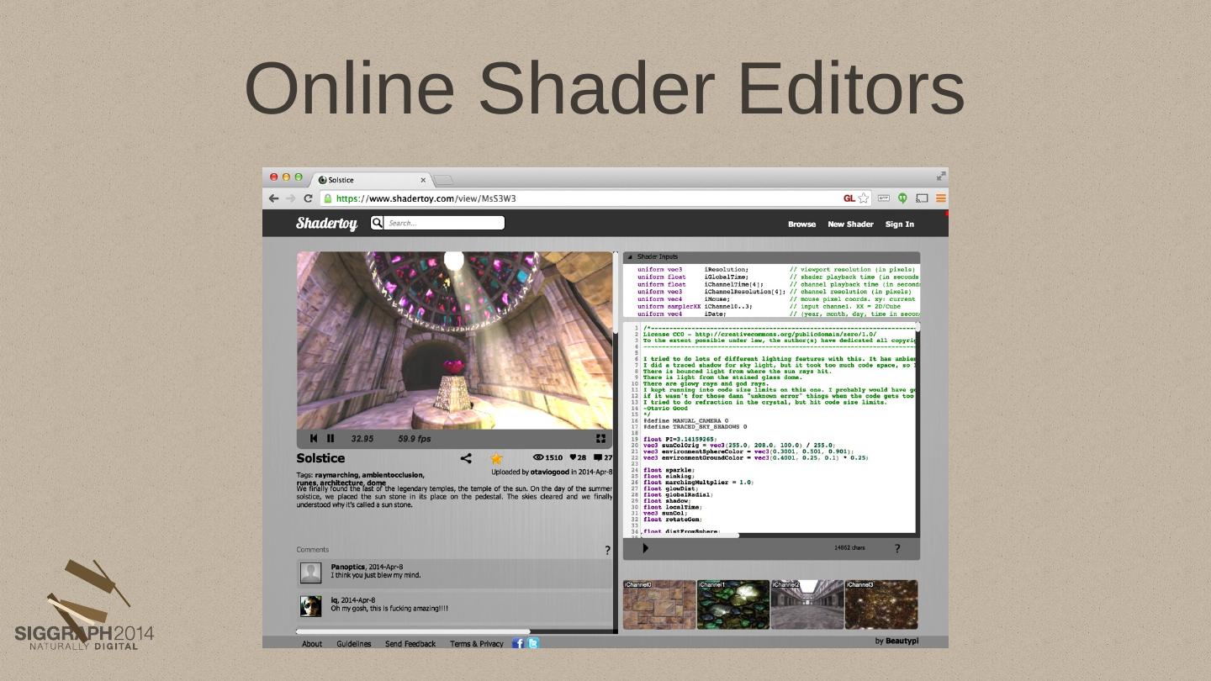Rewind the shader to the start
Image resolution: width=1211 pixels, height=681 pixels.
[314, 438]
